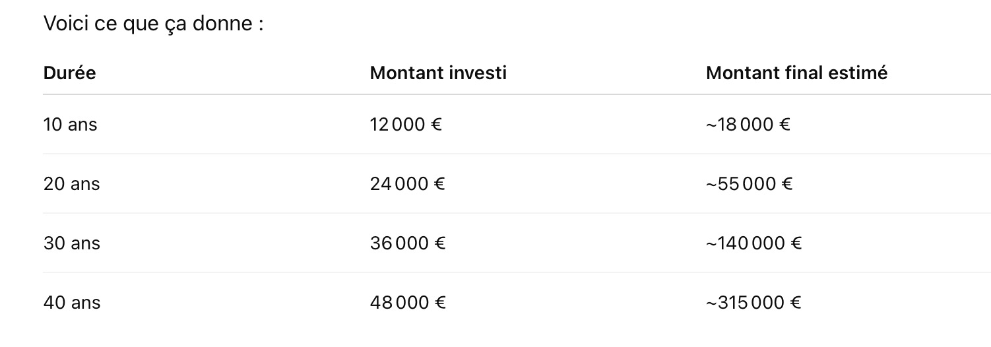Click the "40 ans" row label

click(x=71, y=302)
